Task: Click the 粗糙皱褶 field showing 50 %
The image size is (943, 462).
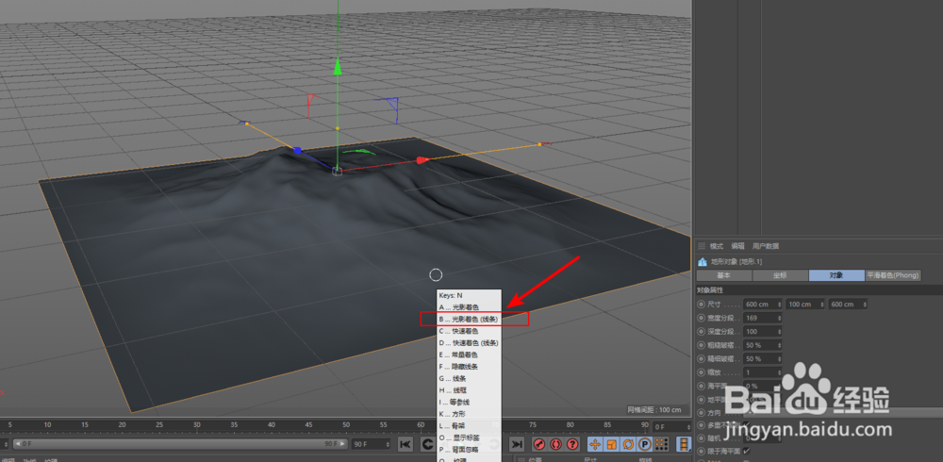Action: click(763, 345)
